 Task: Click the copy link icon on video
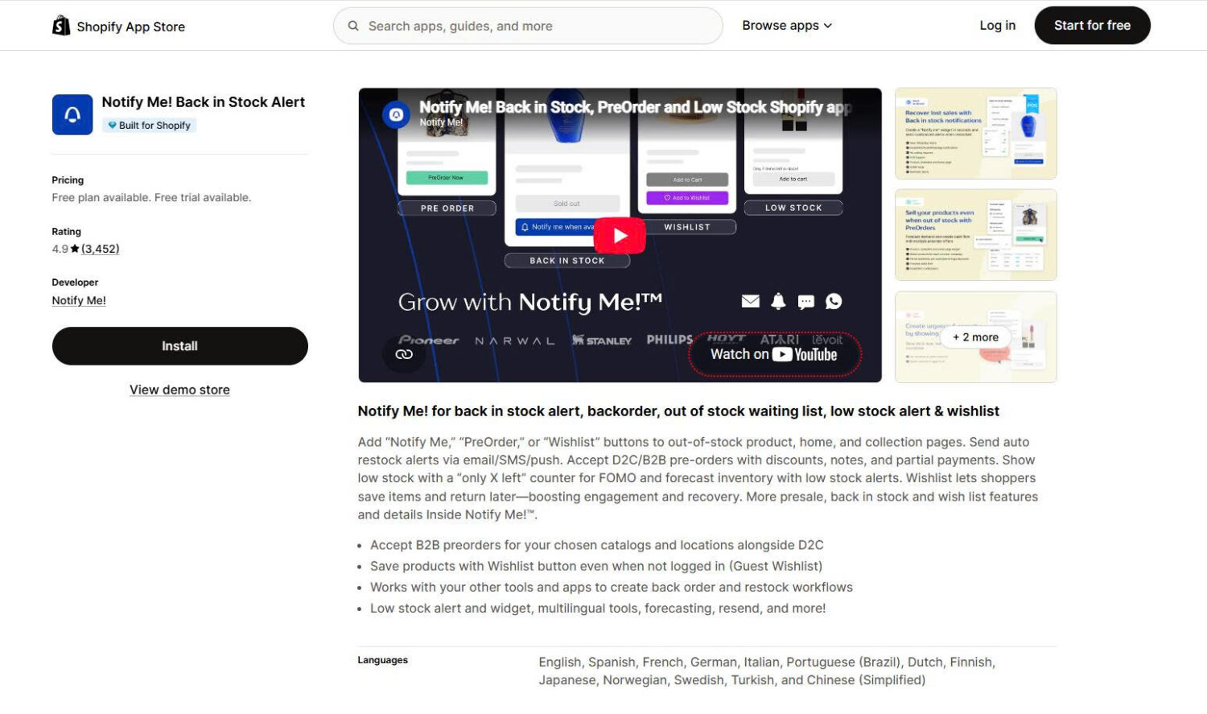coord(404,354)
